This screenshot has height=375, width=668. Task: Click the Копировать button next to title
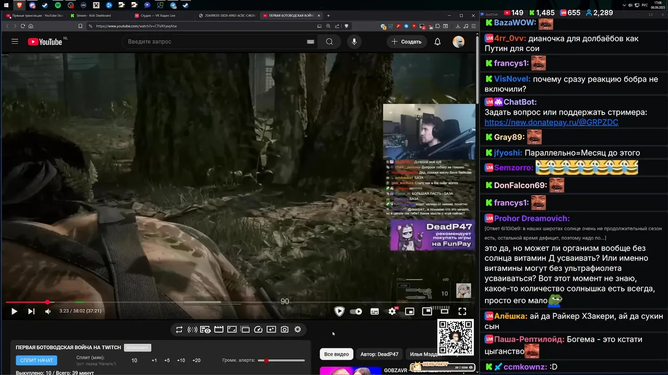pyautogui.click(x=137, y=347)
